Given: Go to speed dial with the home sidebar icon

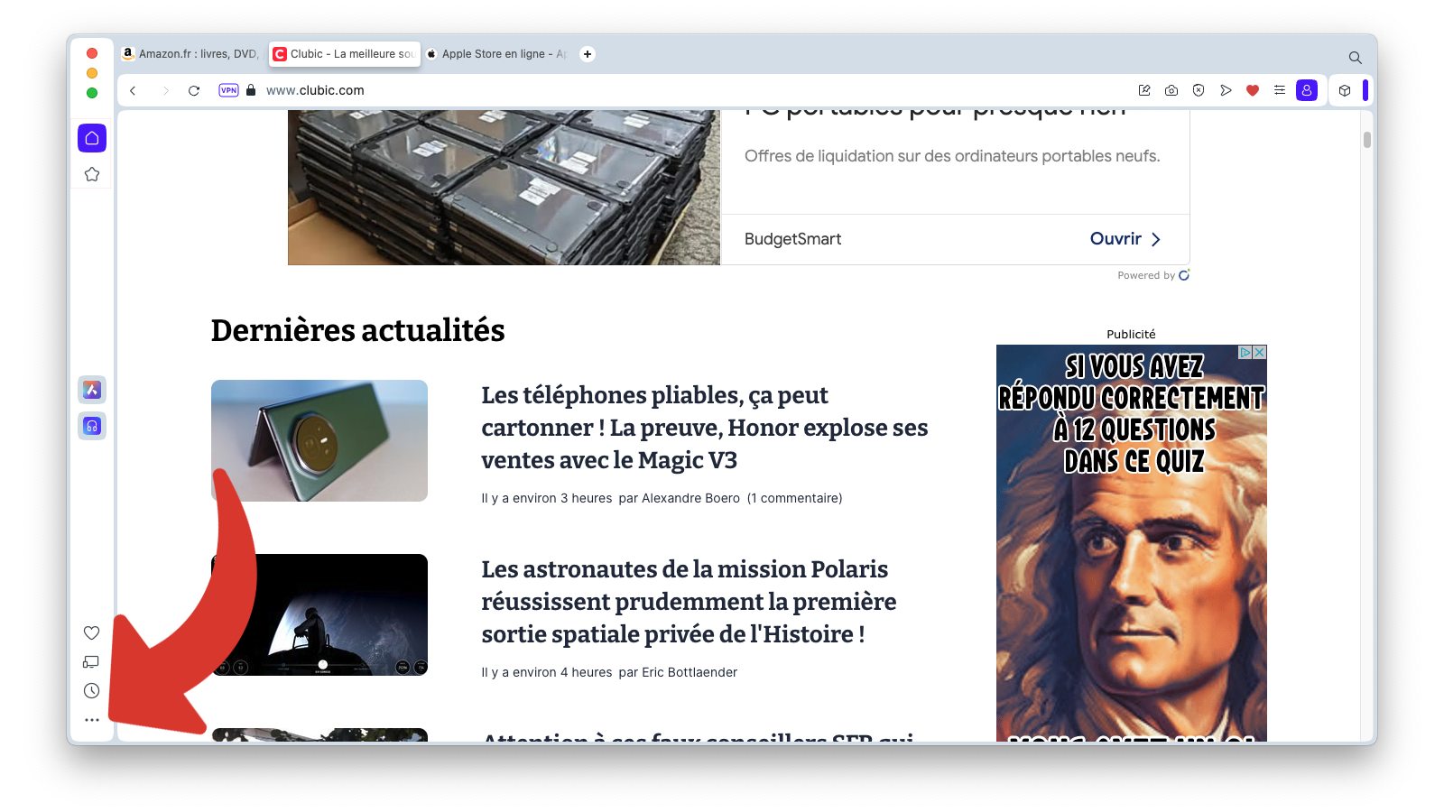Looking at the screenshot, I should click(x=91, y=138).
